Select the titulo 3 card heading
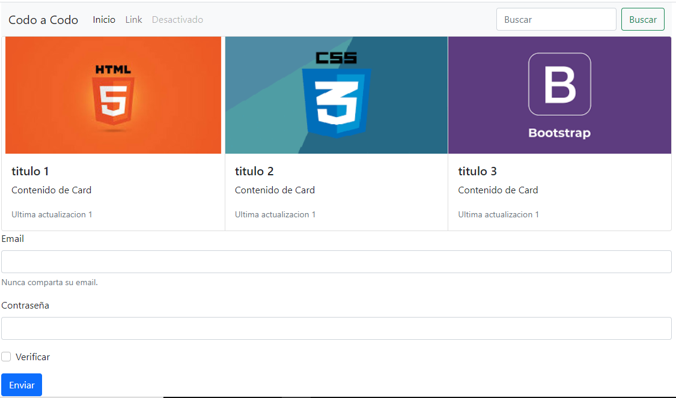Image resolution: width=676 pixels, height=398 pixels. pyautogui.click(x=477, y=172)
